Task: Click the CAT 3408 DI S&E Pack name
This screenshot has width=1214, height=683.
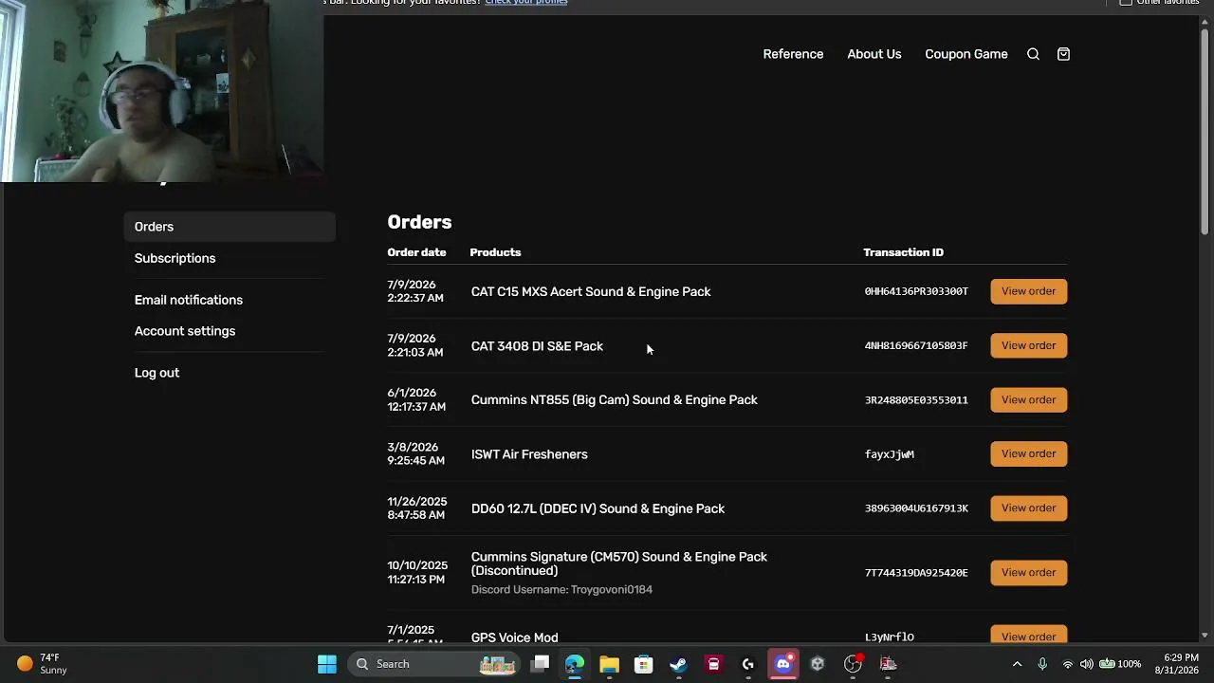Action: coord(537,346)
